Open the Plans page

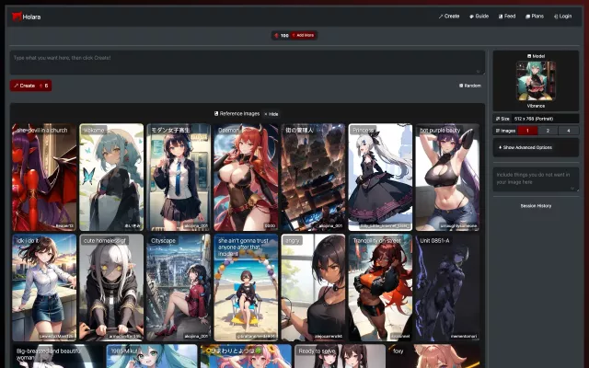536,16
